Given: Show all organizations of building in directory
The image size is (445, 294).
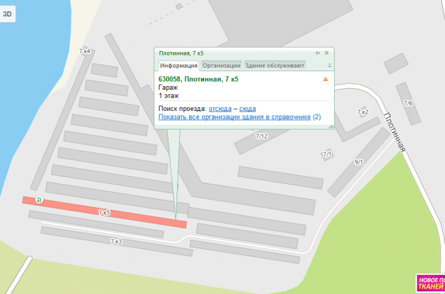Looking at the screenshot, I should point(234,117).
